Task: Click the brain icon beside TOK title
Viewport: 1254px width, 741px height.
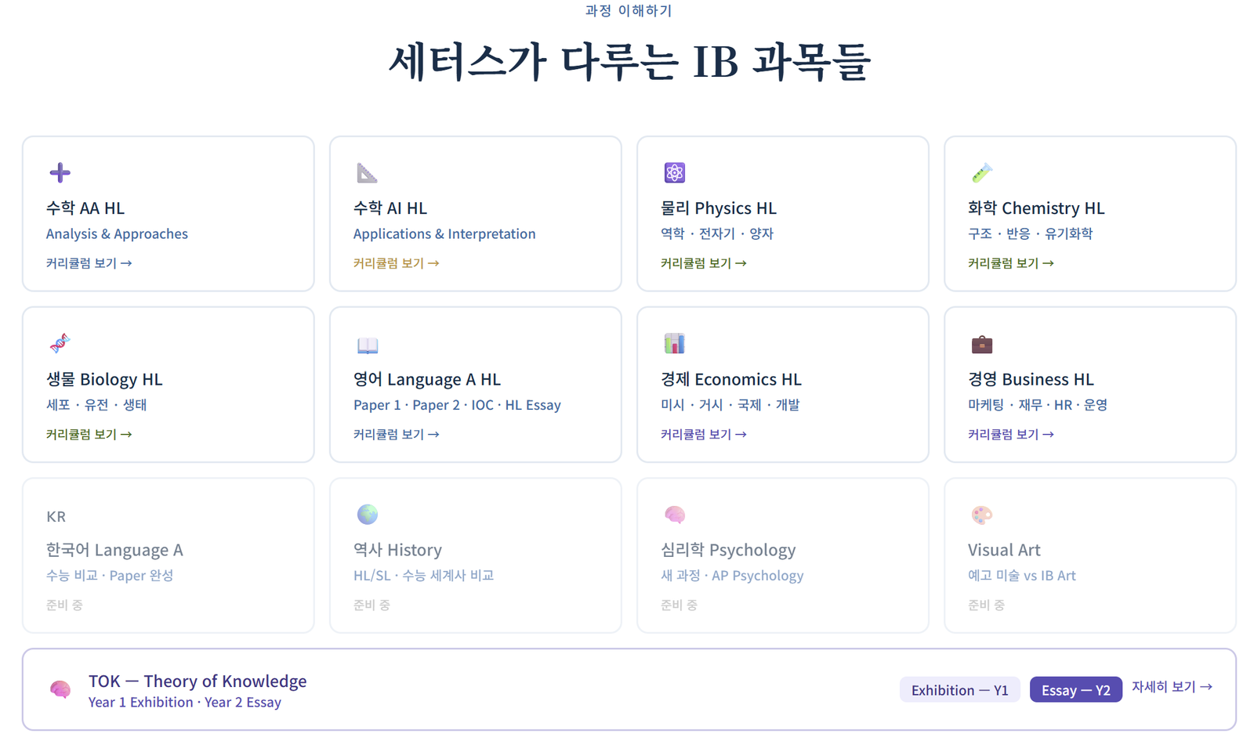Action: (60, 689)
